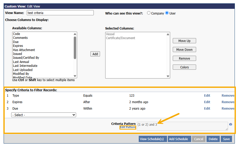Edit the Type criteria row

[207, 96]
